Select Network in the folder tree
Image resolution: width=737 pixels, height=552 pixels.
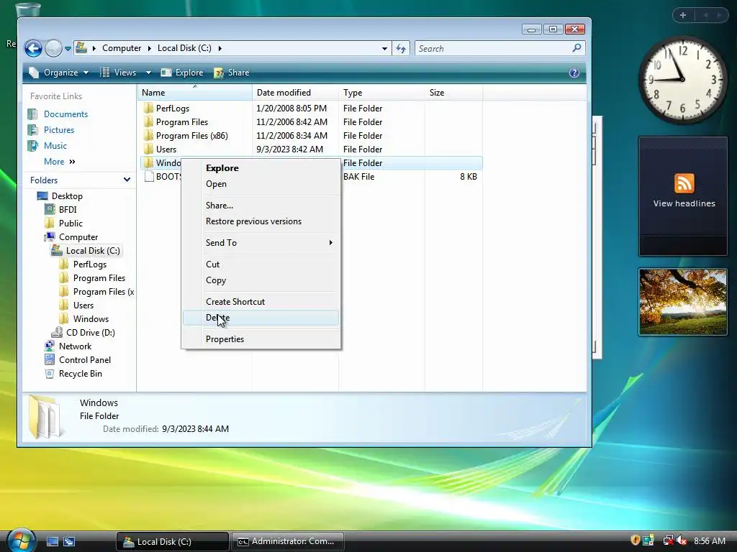pos(75,346)
